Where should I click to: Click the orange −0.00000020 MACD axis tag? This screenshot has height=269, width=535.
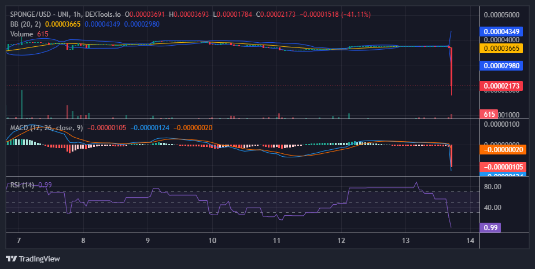[x=503, y=149]
